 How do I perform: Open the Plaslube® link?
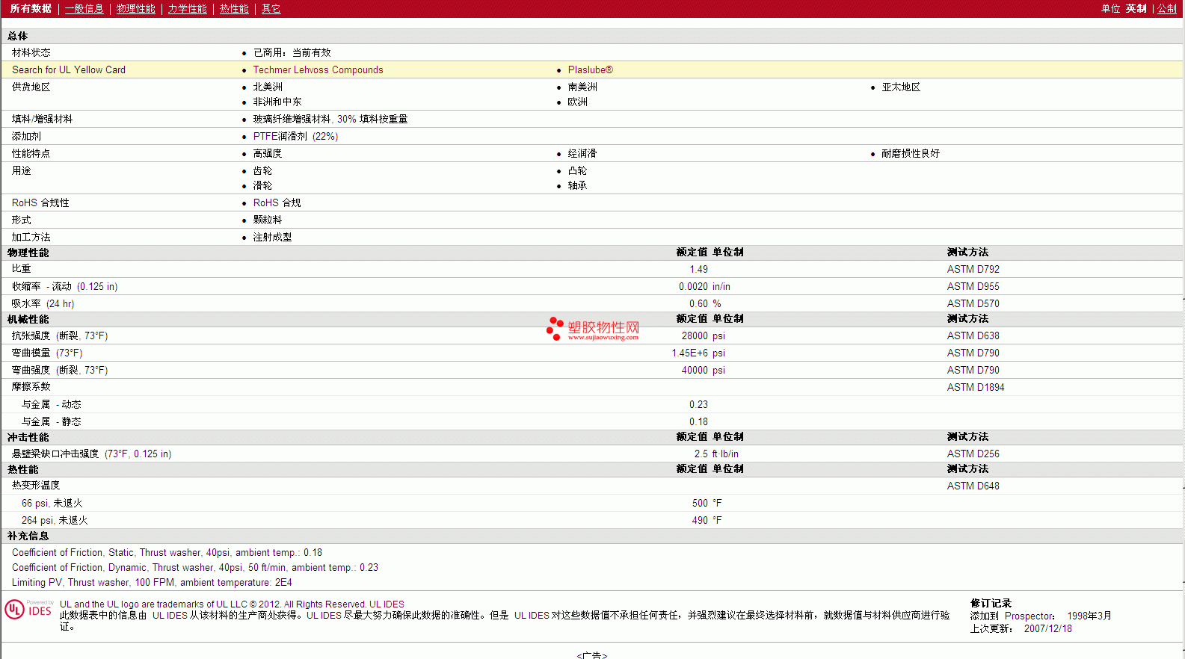tap(591, 70)
